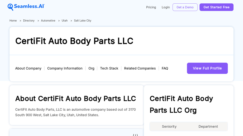This screenshot has width=243, height=136.
Task: Click the CertiFit Auto Body Parts LLC Org heading
Action: [x=181, y=104]
